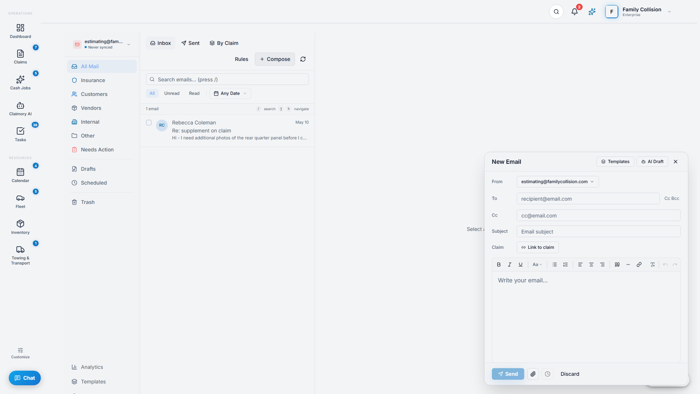700x394 pixels.
Task: Expand Family Collision account menu
Action: [638, 12]
